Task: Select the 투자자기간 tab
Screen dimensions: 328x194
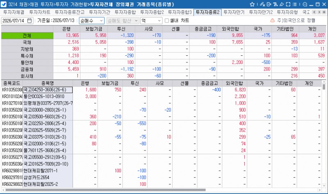Action: click(x=100, y=12)
